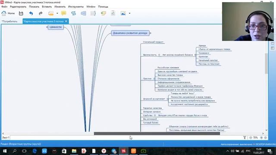Close the Карта смыслов участника 3 потока tab
This screenshot has height=155, width=276.
tap(66, 21)
